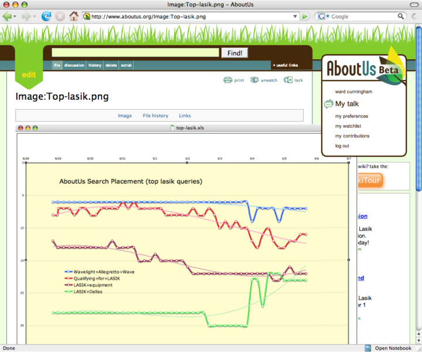Image resolution: width=422 pixels, height=352 pixels.
Task: Click the scrollbar down arrow
Action: point(418,340)
